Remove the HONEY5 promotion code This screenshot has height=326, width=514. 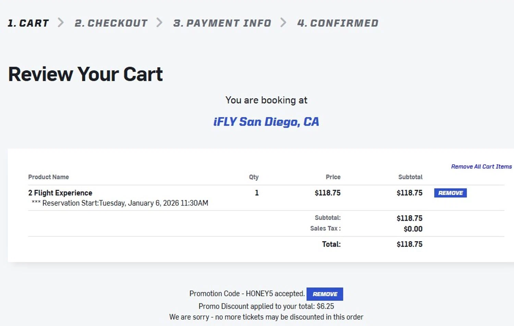coord(325,294)
